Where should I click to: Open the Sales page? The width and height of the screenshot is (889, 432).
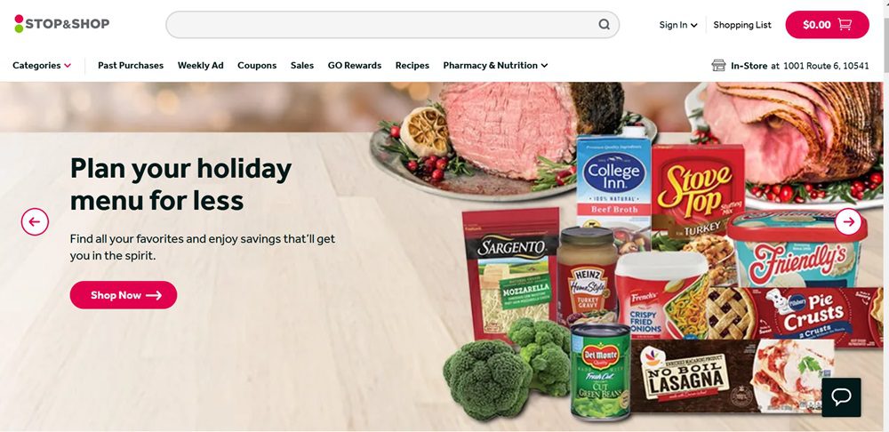[302, 65]
